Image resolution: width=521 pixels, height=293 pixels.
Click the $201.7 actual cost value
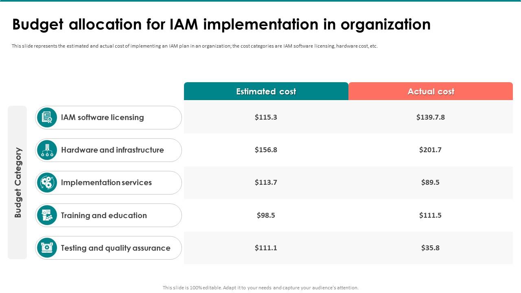[x=430, y=150]
